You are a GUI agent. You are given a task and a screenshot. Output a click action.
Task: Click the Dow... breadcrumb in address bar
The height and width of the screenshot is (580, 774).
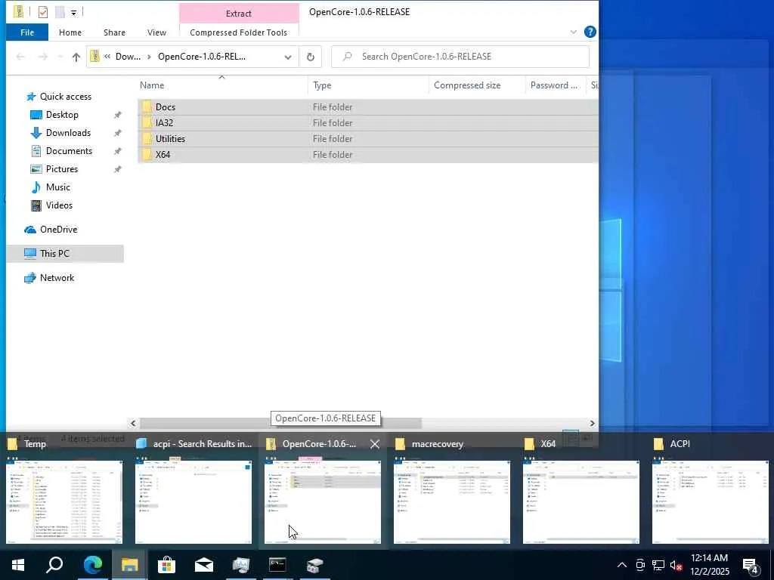coord(128,57)
